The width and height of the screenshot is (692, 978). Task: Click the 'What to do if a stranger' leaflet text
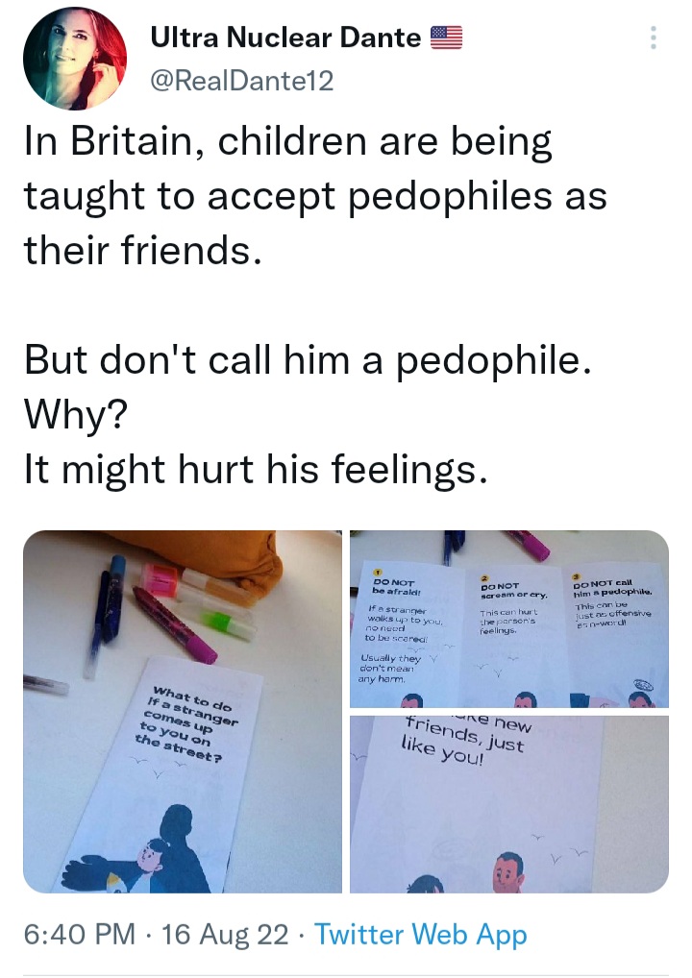pos(187,722)
